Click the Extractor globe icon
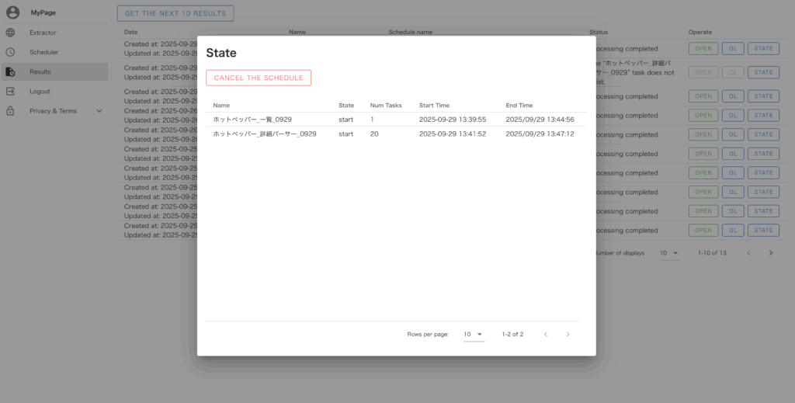The width and height of the screenshot is (795, 403). [x=10, y=33]
